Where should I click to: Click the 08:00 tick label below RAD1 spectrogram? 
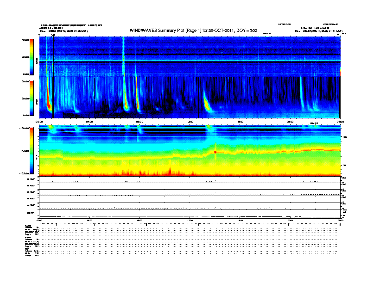[140, 122]
